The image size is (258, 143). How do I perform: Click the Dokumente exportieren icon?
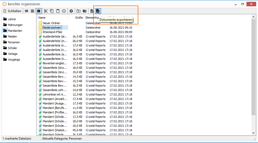[x=98, y=11]
